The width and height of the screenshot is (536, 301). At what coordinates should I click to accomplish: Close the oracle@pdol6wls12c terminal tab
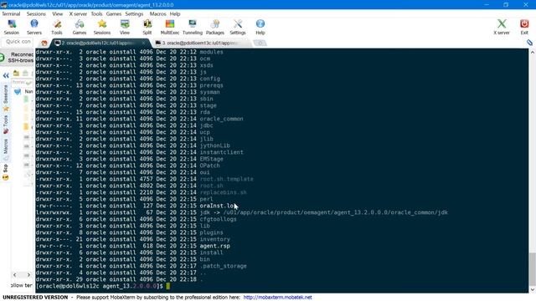click(x=143, y=43)
